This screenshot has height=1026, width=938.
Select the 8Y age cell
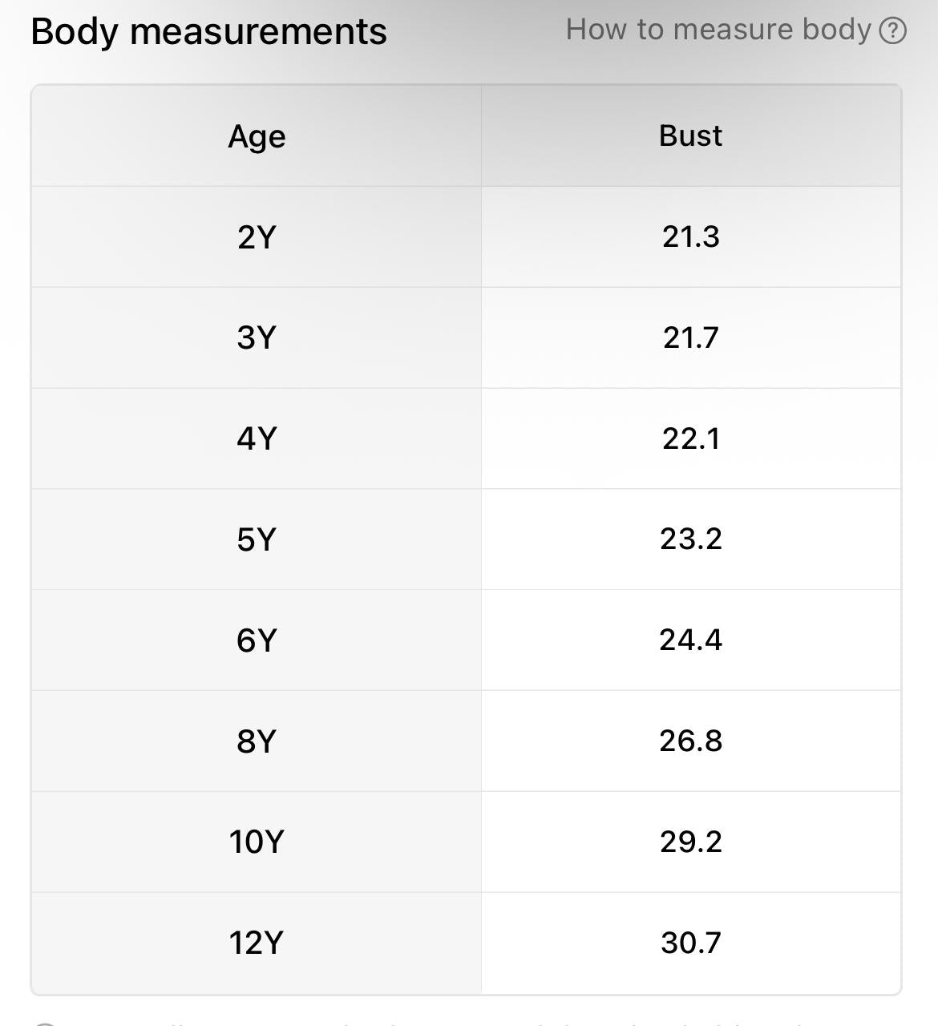pos(257,741)
